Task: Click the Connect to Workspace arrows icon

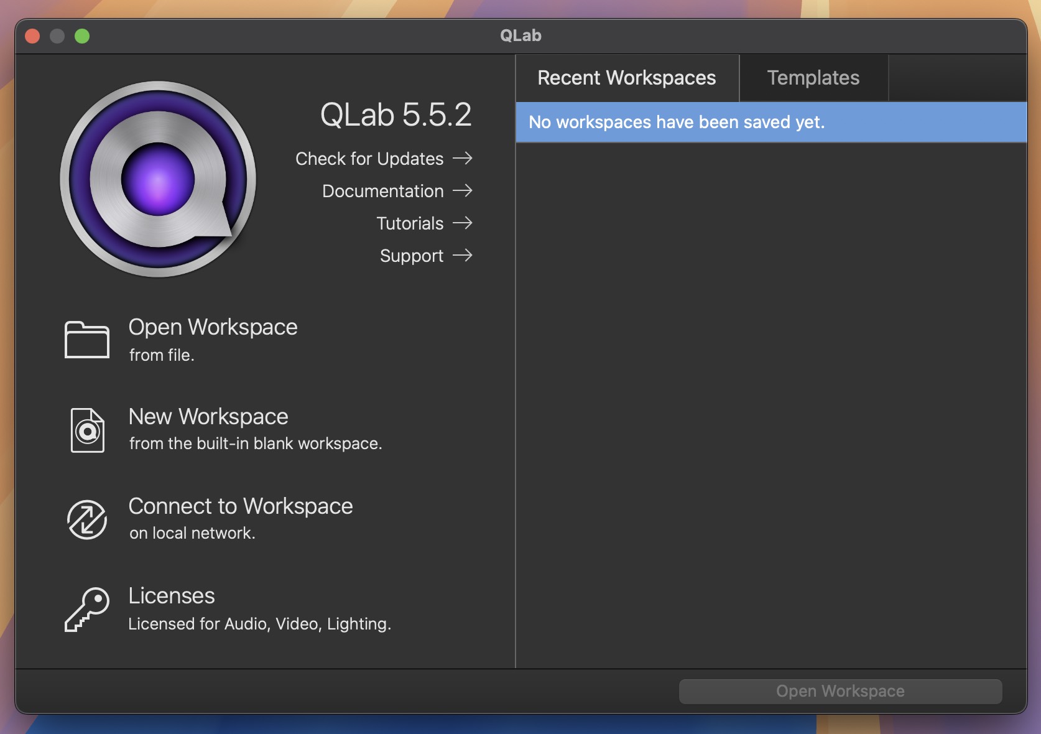Action: click(87, 519)
